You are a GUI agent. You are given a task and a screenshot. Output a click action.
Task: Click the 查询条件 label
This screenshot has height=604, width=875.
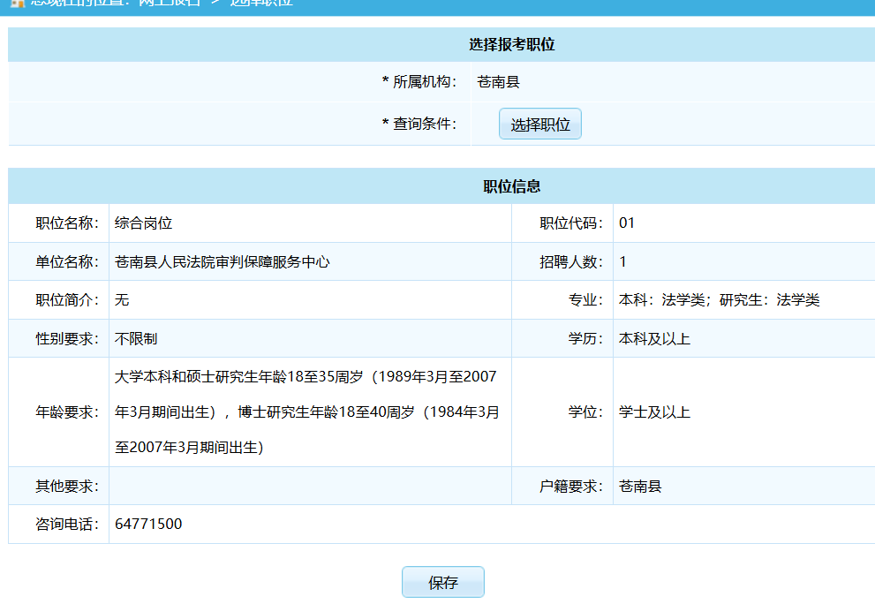420,125
